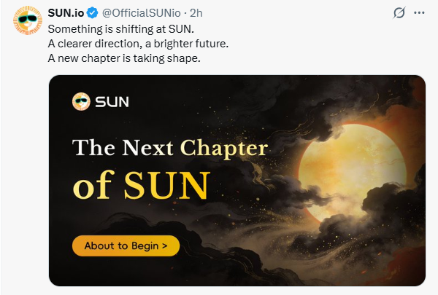Click the sunglasses sun logo in banner
The width and height of the screenshot is (438, 295).
pos(81,101)
